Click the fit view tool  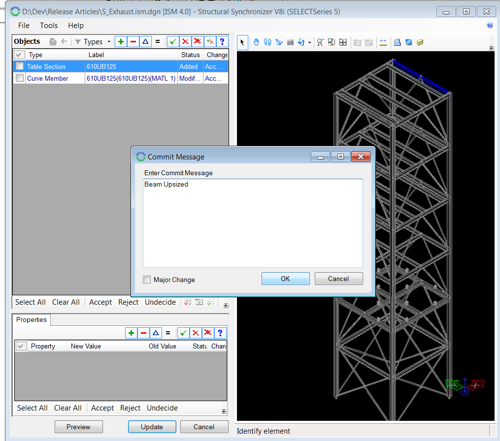343,42
